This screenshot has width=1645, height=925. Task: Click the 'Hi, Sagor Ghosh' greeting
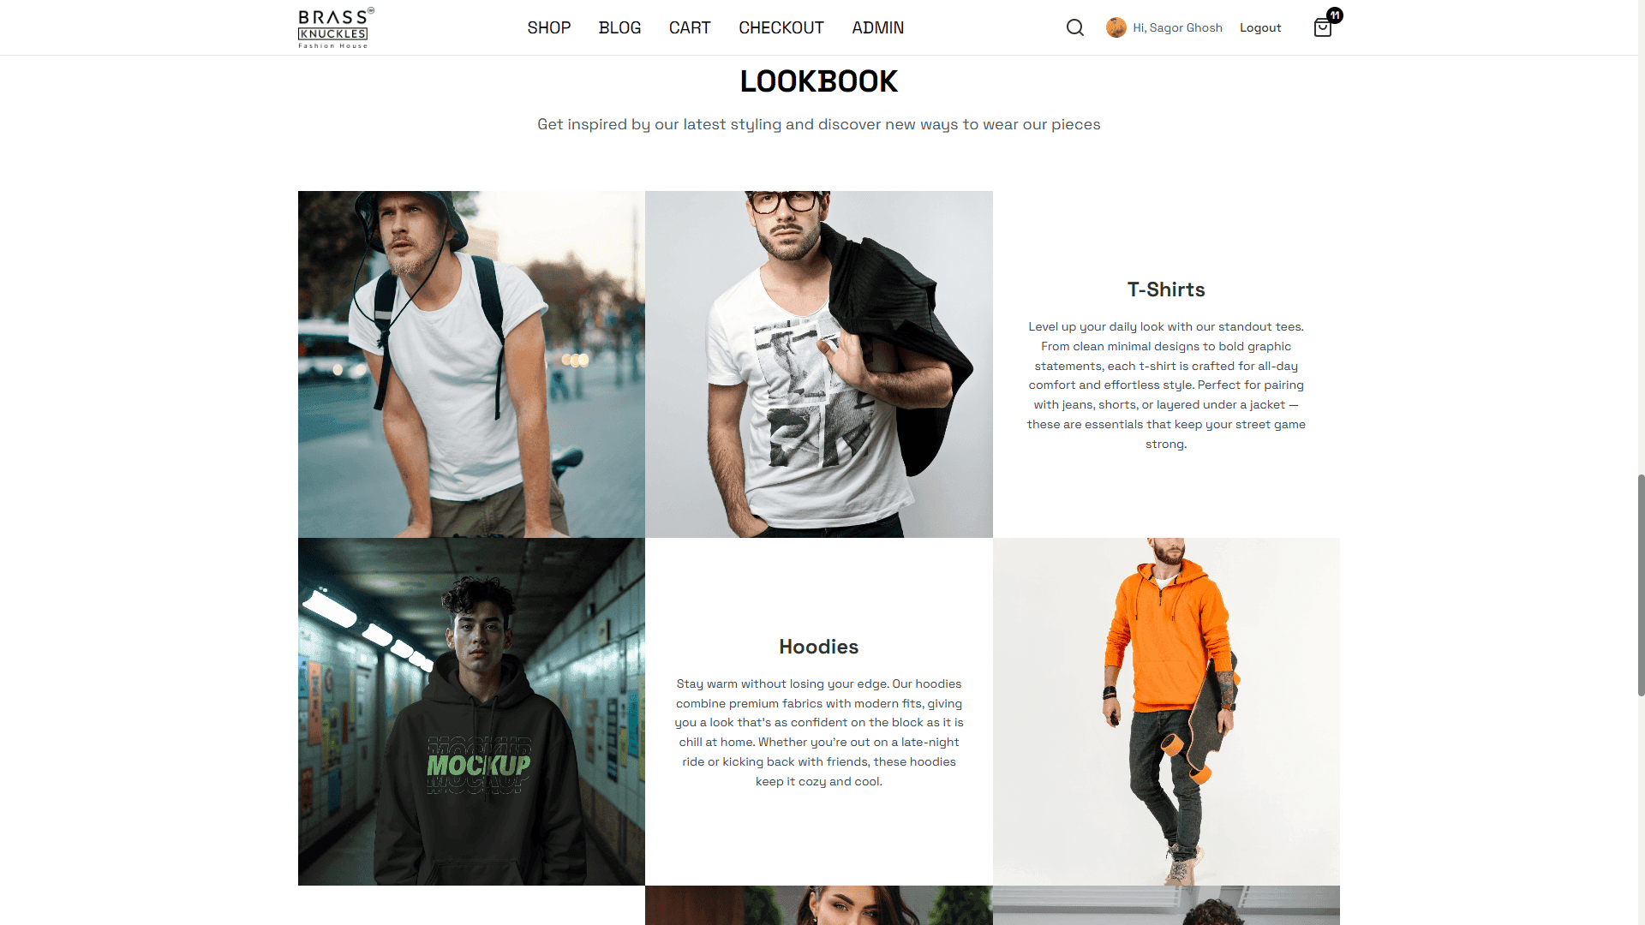pos(1177,27)
